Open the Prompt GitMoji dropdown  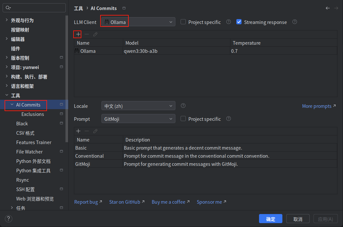138,119
